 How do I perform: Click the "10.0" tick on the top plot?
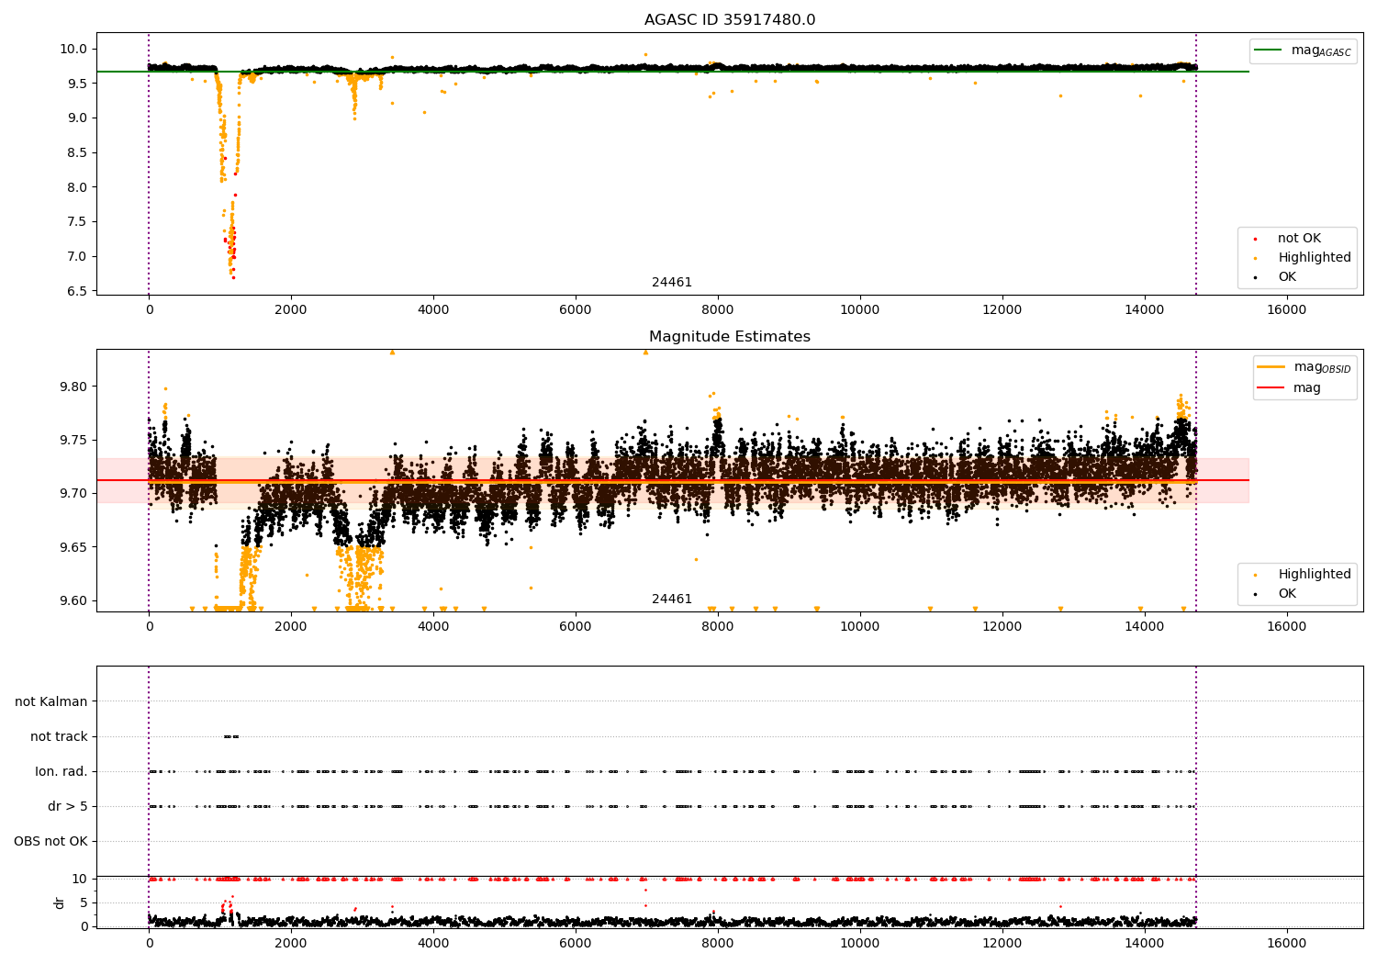pyautogui.click(x=73, y=50)
